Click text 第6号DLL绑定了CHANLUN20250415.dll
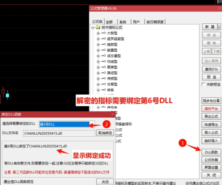 pyautogui.click(x=36, y=146)
